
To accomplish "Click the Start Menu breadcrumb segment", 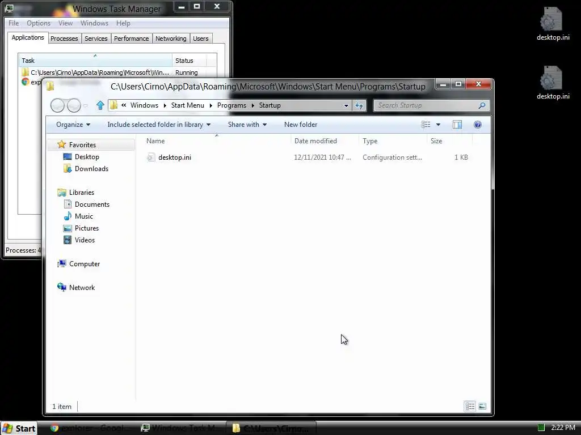I will point(187,105).
